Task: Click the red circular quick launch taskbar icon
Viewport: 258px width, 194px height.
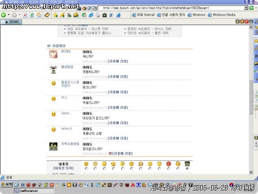Action: 28,185
